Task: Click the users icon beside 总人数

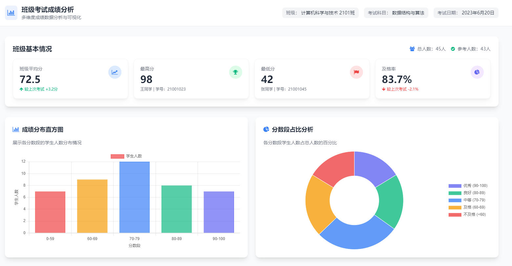Action: (x=412, y=49)
